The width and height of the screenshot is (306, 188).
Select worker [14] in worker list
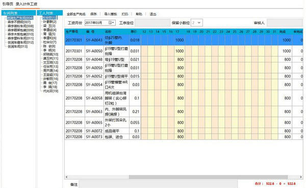pos(50,71)
